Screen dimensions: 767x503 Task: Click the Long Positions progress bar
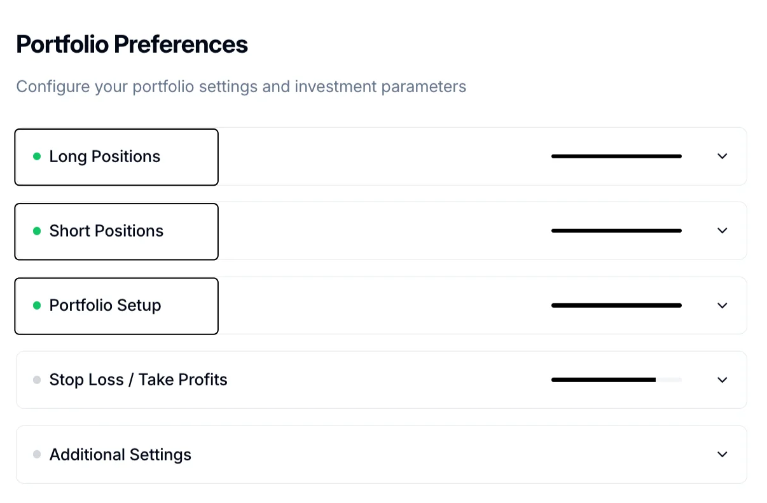(x=616, y=156)
